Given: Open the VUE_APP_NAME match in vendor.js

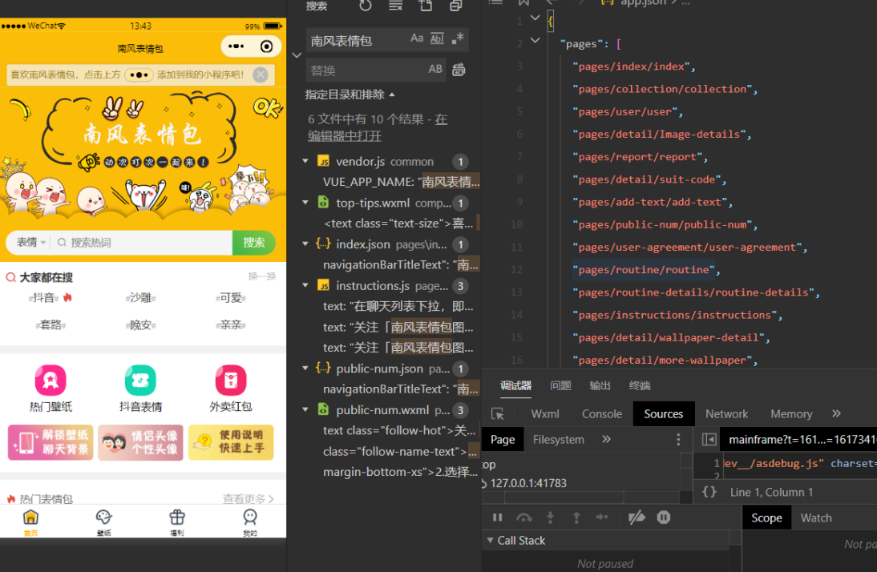Looking at the screenshot, I should tap(401, 182).
